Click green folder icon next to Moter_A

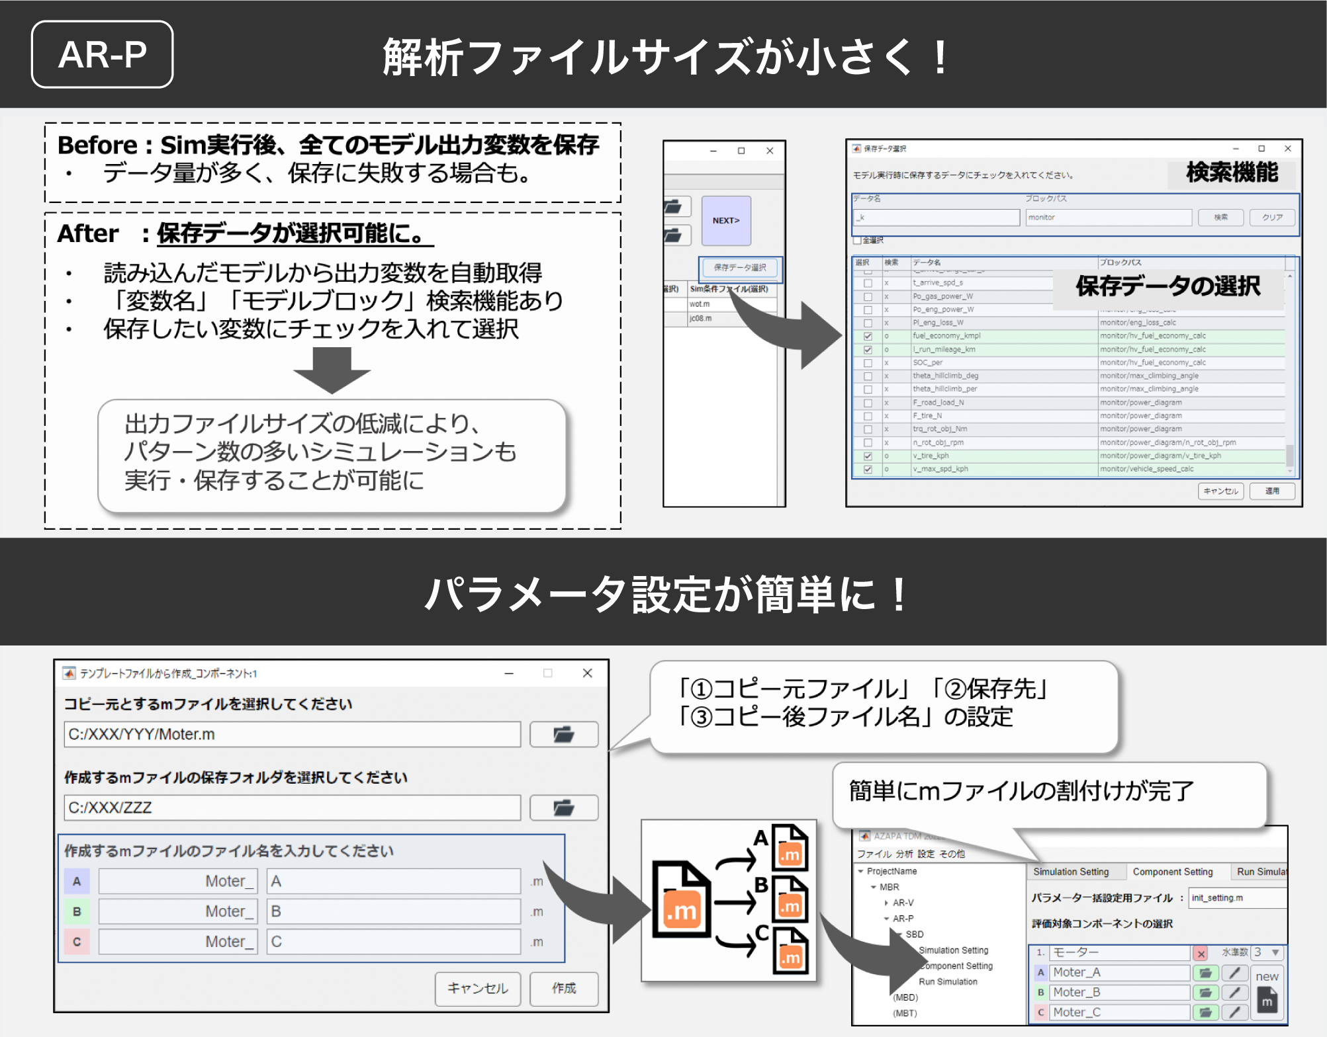(1205, 973)
